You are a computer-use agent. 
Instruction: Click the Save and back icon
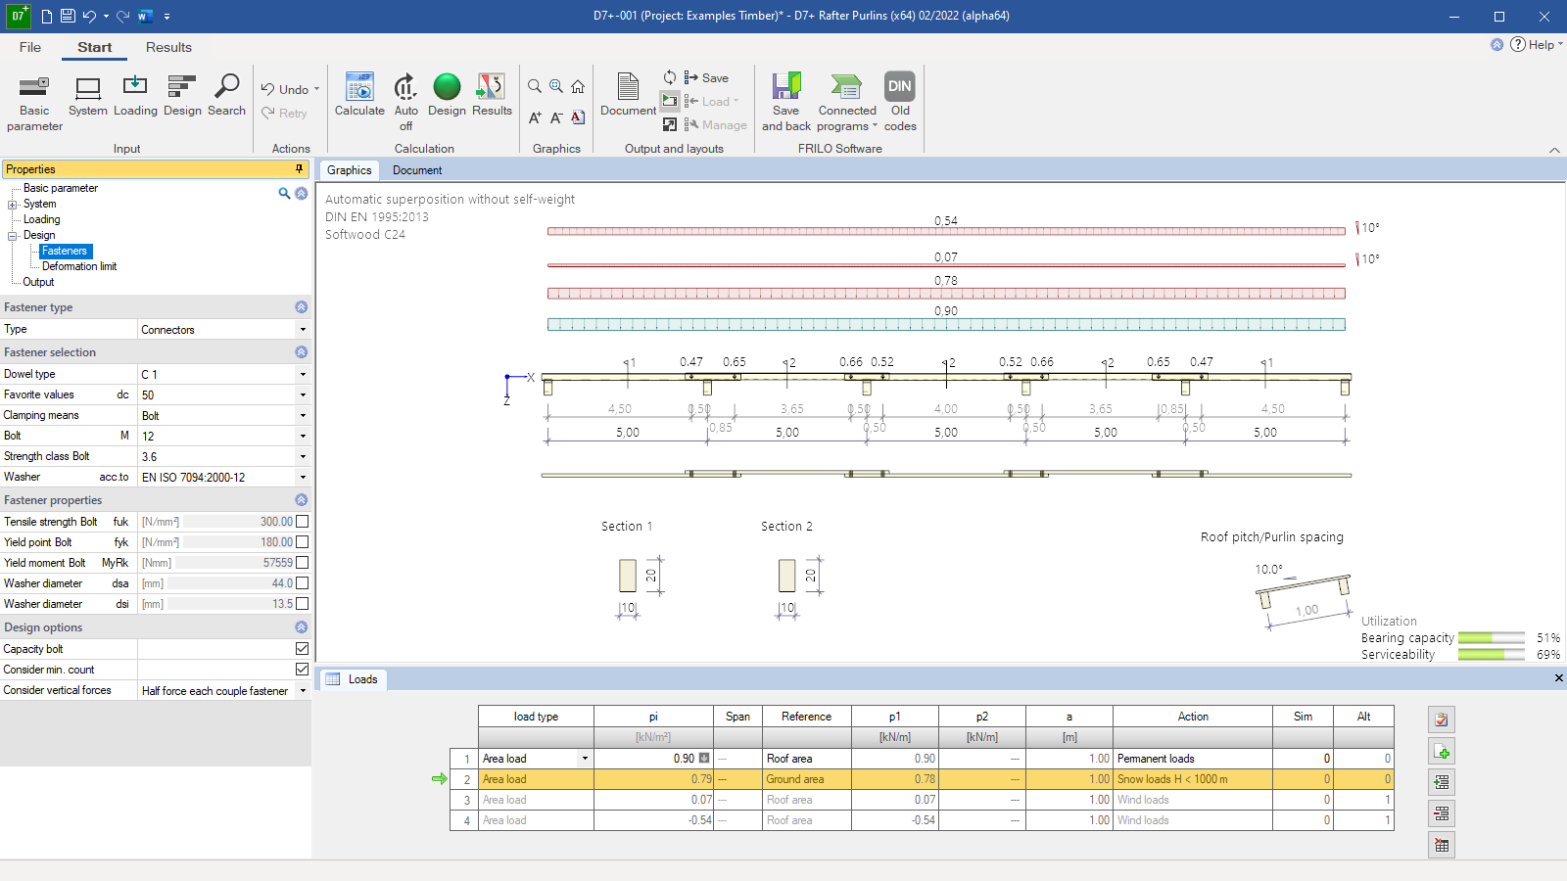786,102
